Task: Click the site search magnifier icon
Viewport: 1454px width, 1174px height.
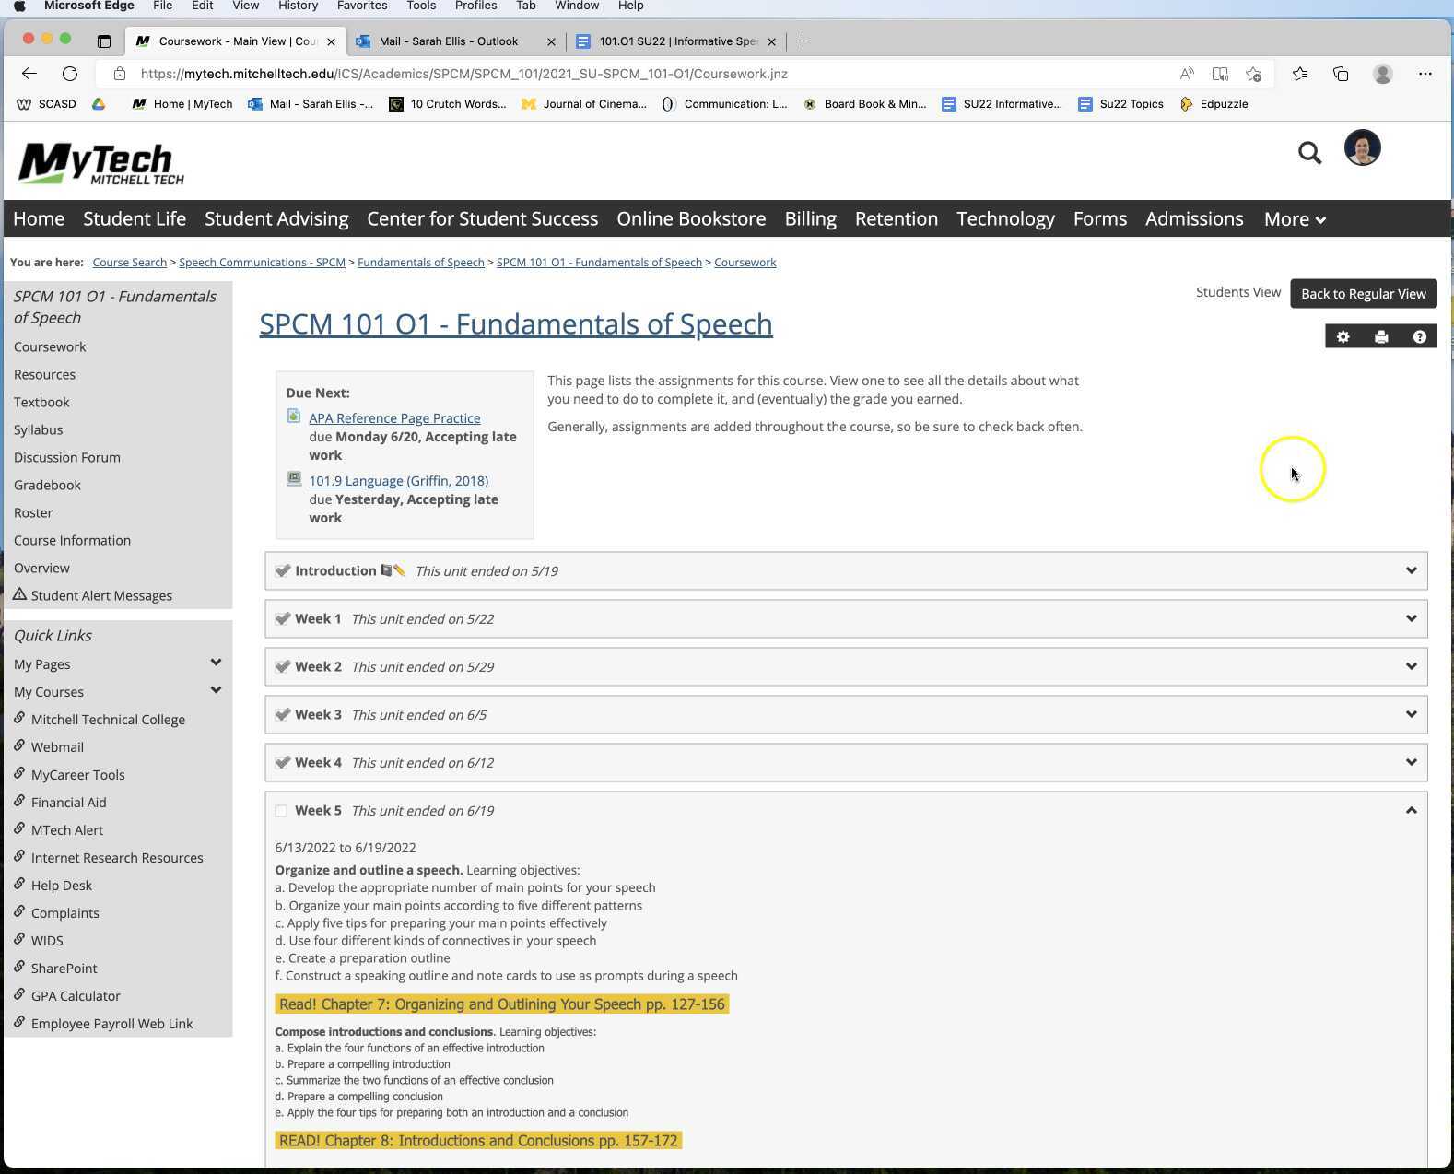Action: 1309,153
